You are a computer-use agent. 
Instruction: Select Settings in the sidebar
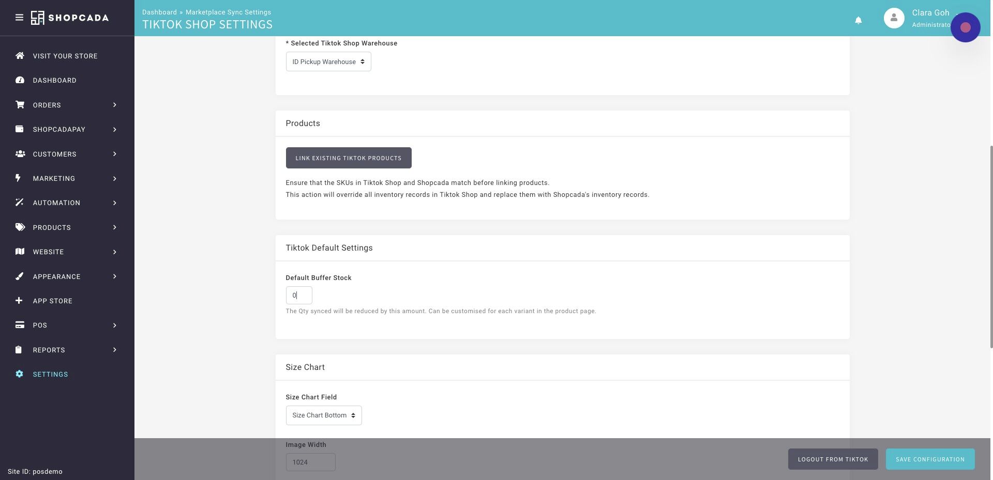click(50, 374)
